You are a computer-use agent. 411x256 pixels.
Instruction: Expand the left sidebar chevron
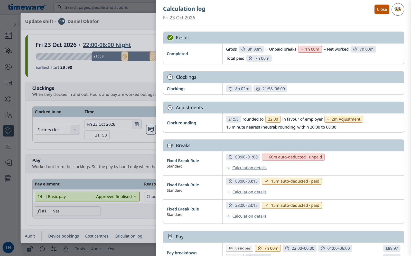15,24
